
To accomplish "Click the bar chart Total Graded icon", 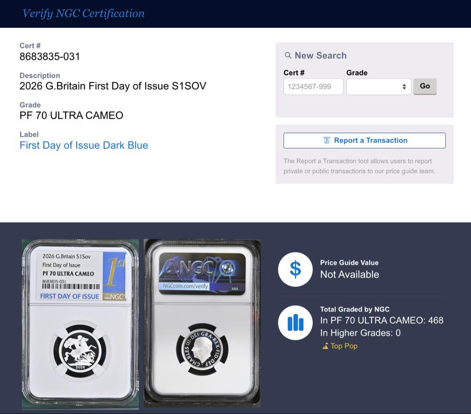I will coord(295,323).
